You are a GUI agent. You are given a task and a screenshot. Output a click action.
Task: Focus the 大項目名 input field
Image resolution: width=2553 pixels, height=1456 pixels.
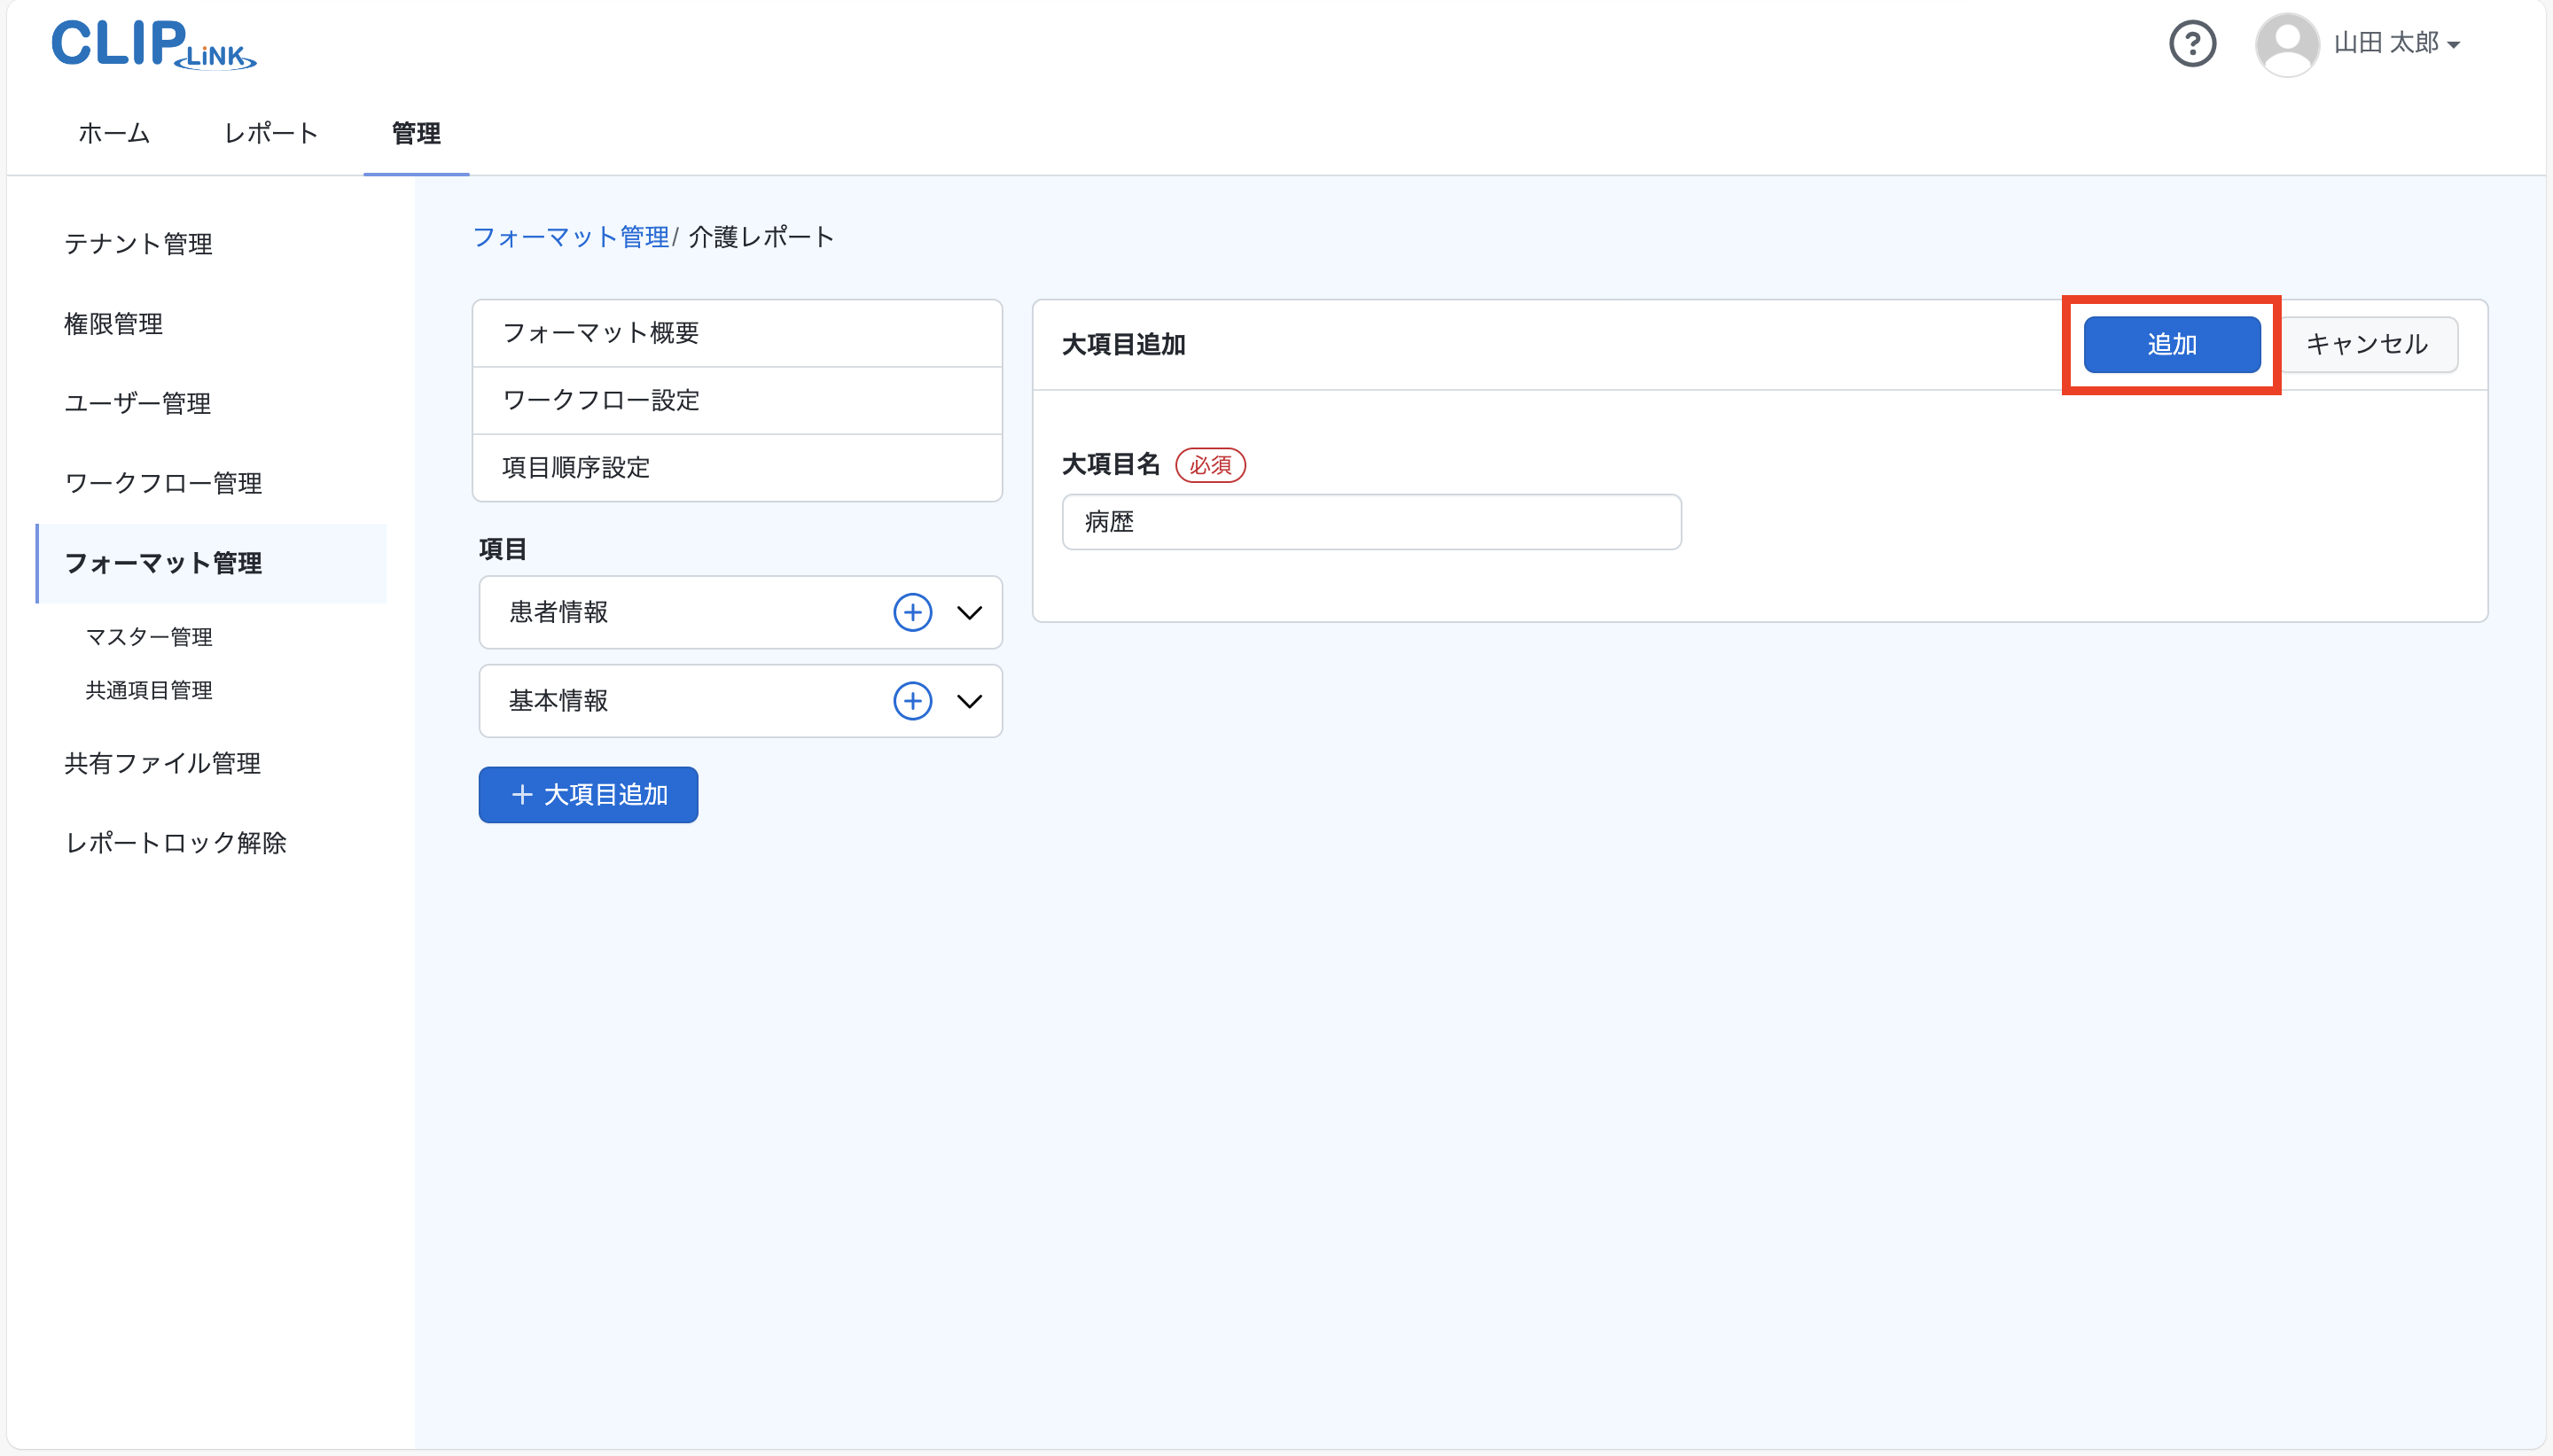coord(1371,522)
